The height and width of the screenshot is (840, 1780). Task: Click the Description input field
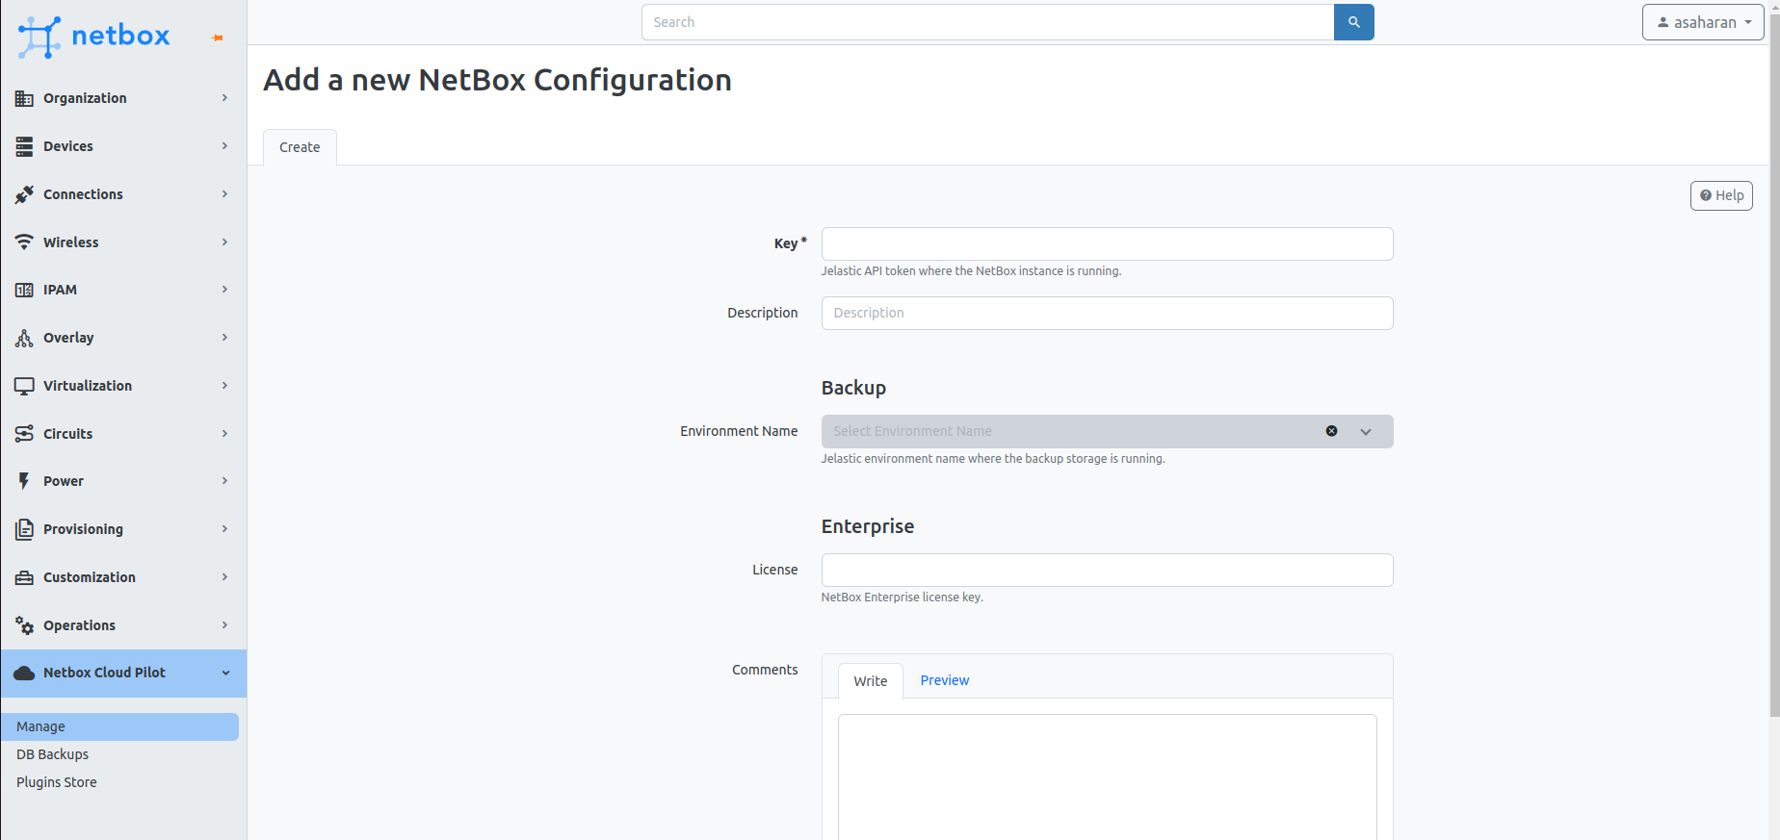[x=1107, y=313]
